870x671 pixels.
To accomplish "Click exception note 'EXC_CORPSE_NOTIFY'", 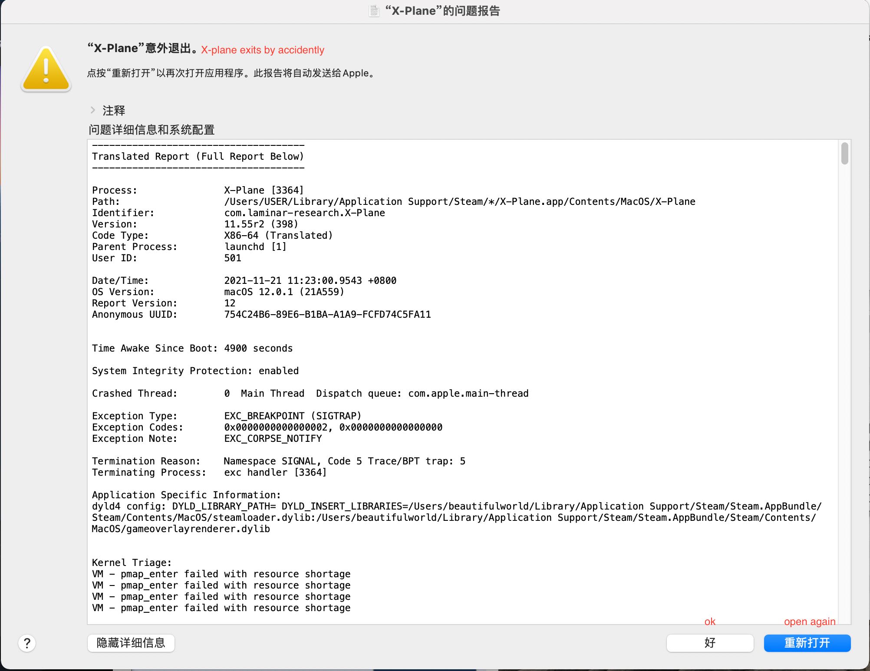I will coord(273,438).
